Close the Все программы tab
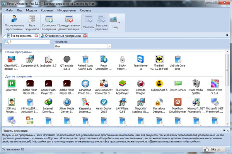This screenshot has height=154, width=232. pyautogui.click(x=36, y=36)
